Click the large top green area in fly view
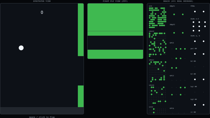This screenshot has height=118, width=210. pyautogui.click(x=115, y=17)
